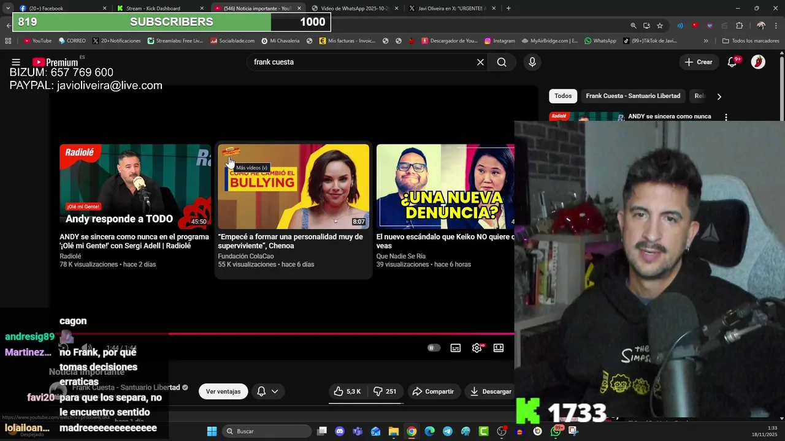This screenshot has height=441, width=785.
Task: Switch player to theater mode
Action: click(x=499, y=348)
